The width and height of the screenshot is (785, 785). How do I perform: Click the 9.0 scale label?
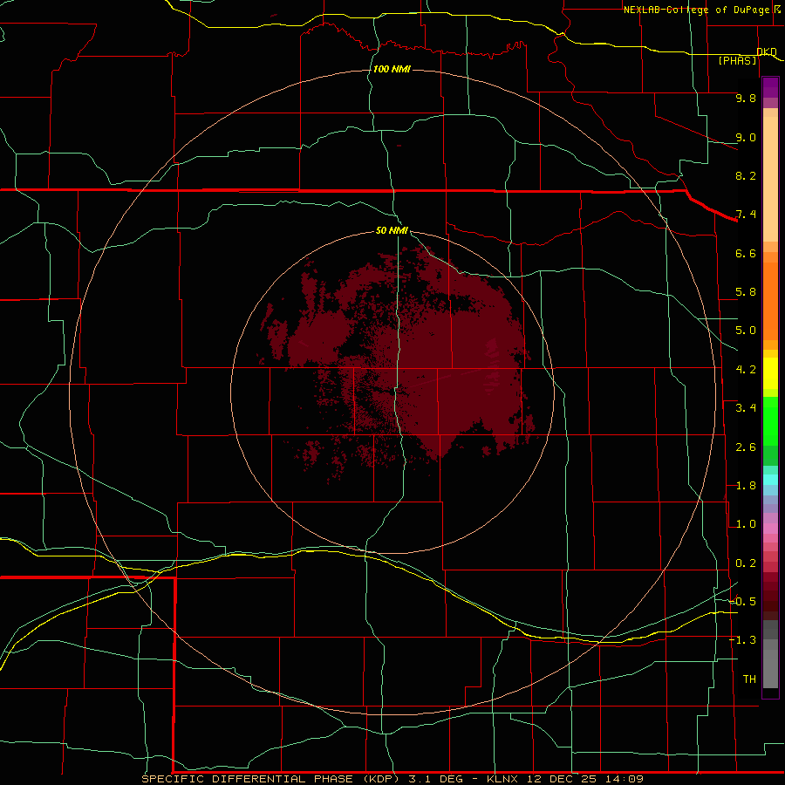click(746, 137)
